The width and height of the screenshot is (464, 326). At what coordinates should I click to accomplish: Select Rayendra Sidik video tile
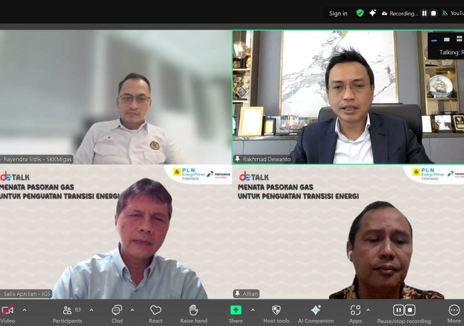point(115,97)
